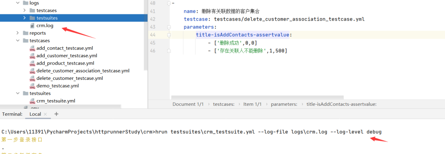Select the logs folder icon

coord(25,3)
